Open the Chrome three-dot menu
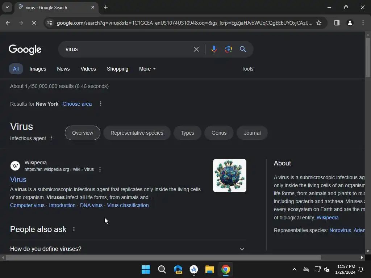 [x=363, y=23]
